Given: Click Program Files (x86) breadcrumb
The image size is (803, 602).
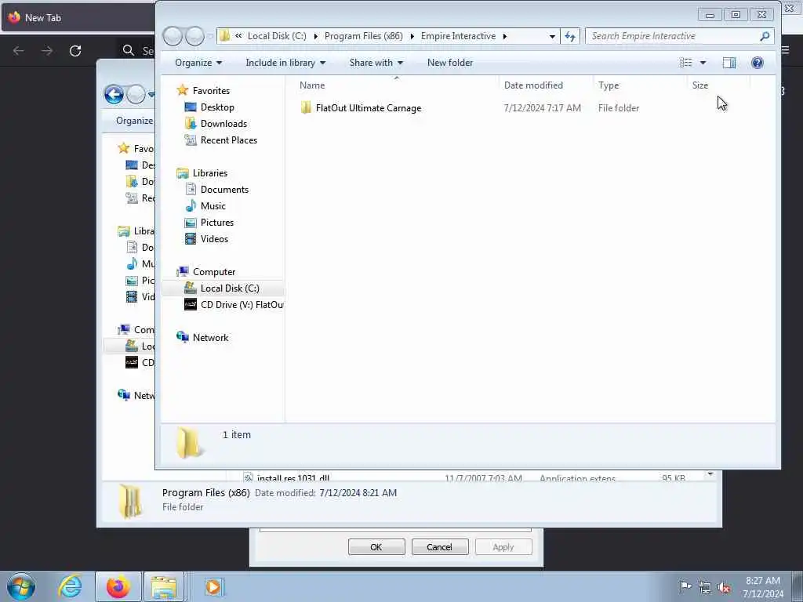Looking at the screenshot, I should click(x=364, y=36).
